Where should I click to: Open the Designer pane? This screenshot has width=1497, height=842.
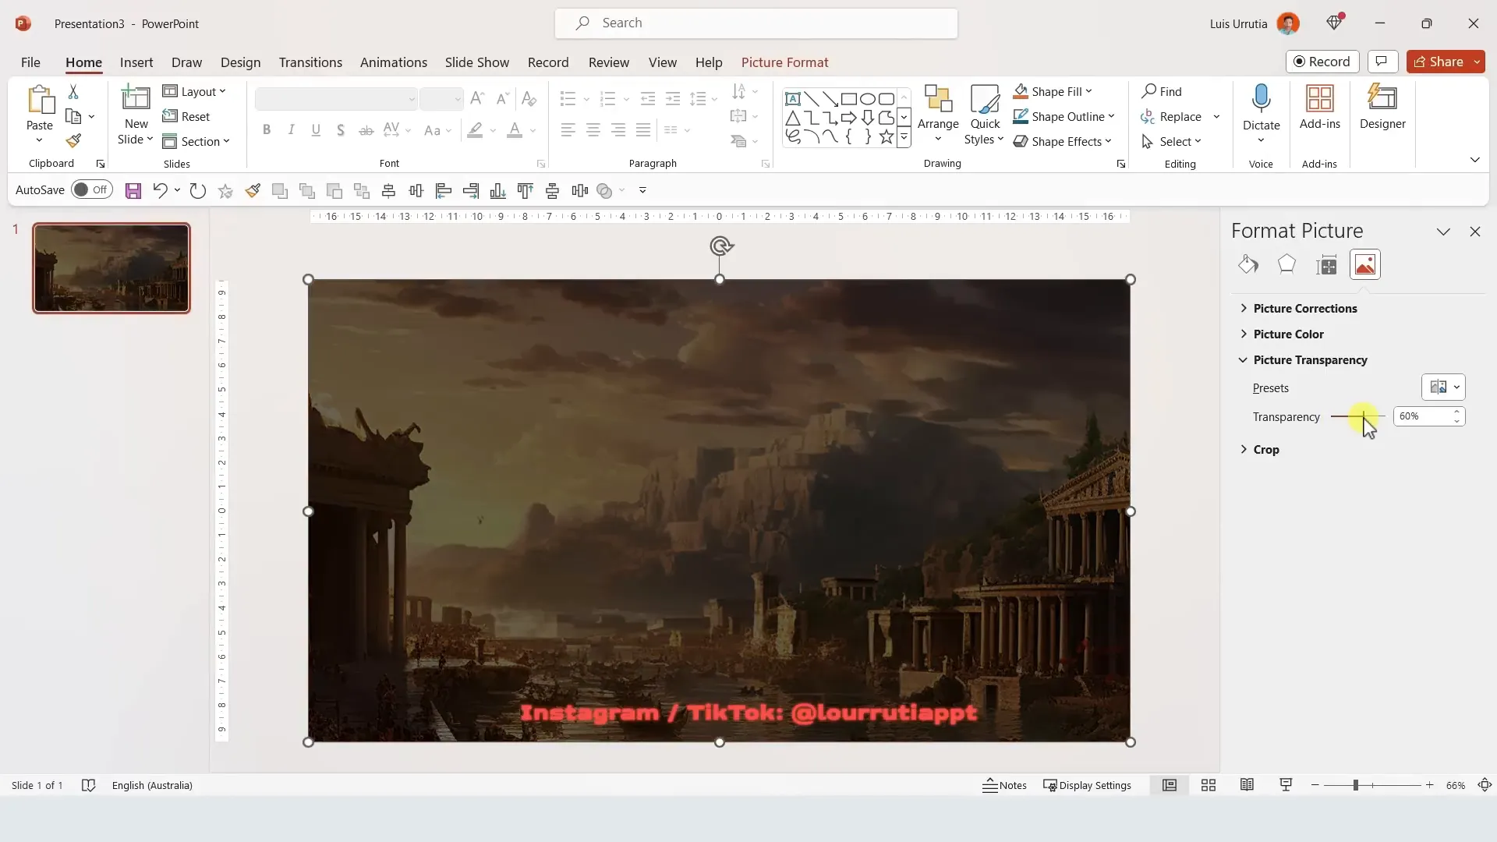point(1382,108)
